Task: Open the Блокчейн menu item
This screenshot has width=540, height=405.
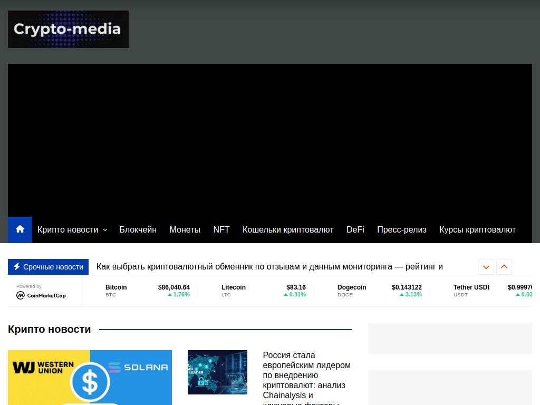Action: pos(138,229)
